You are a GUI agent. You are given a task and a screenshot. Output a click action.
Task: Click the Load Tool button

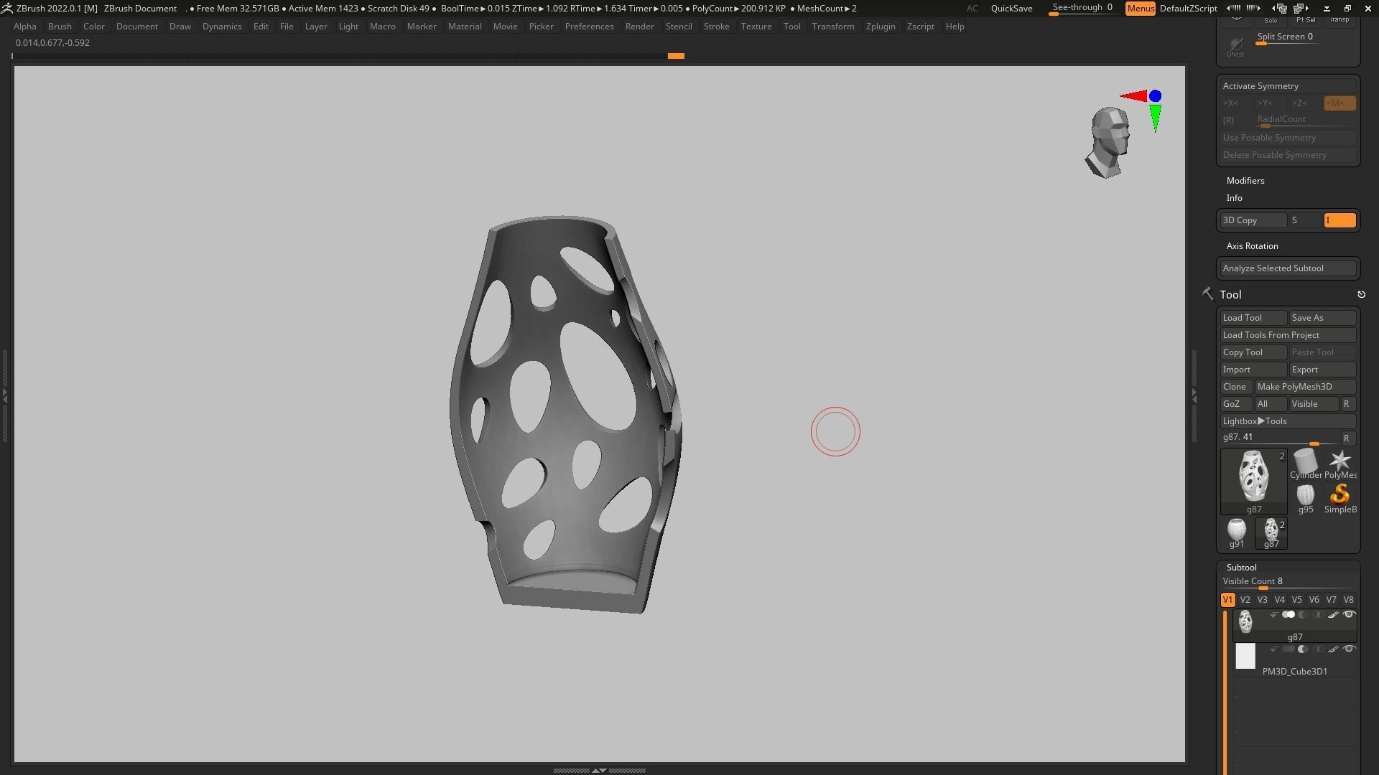click(1253, 318)
